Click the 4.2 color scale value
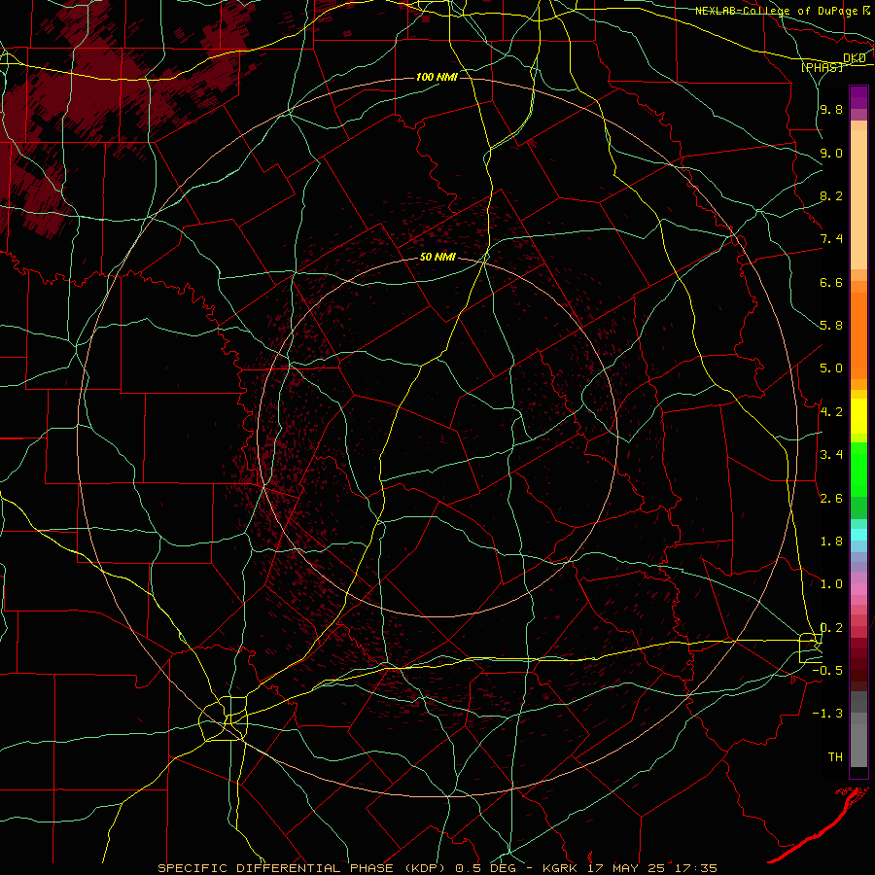 point(831,412)
